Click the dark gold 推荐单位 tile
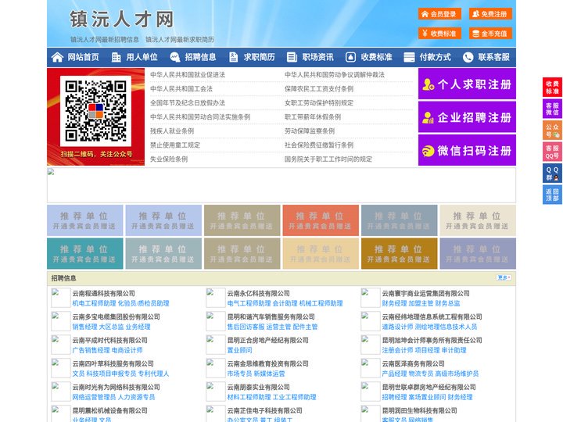The image size is (563, 422). [400, 253]
